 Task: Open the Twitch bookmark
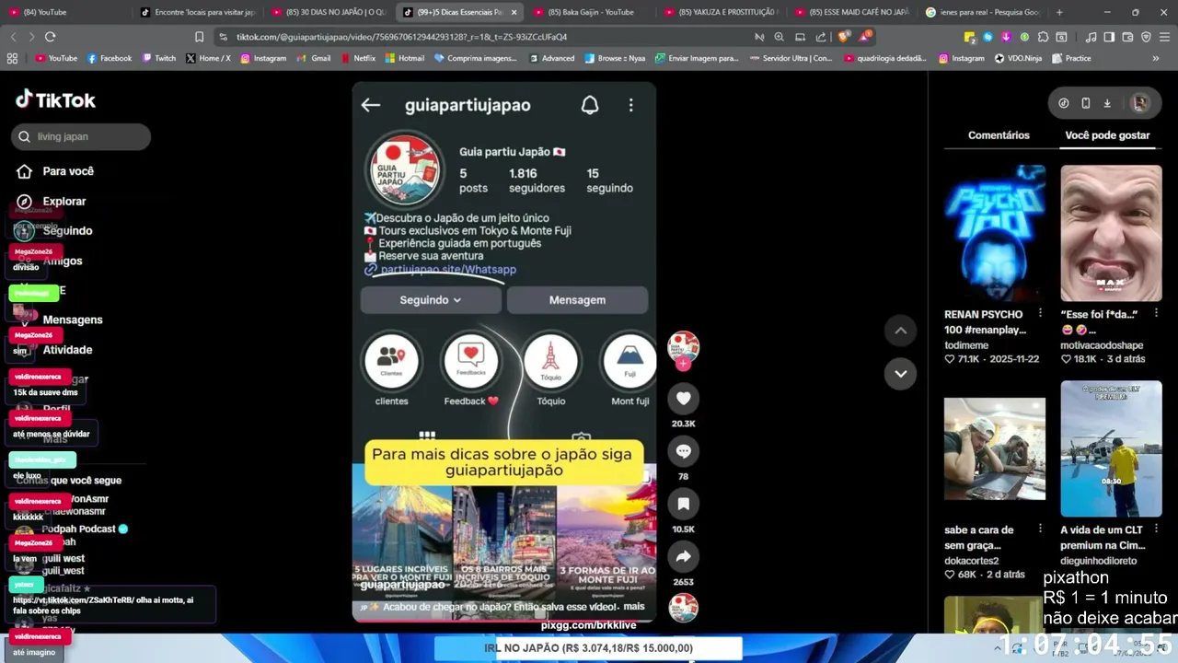coord(159,58)
